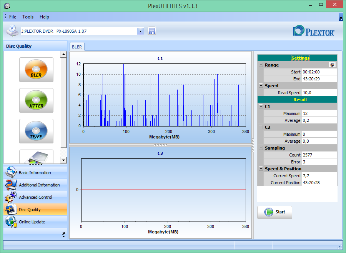Viewport: 346px width, 253px height.
Task: Click the Additional Information question-mark icon
Action: coord(11,185)
